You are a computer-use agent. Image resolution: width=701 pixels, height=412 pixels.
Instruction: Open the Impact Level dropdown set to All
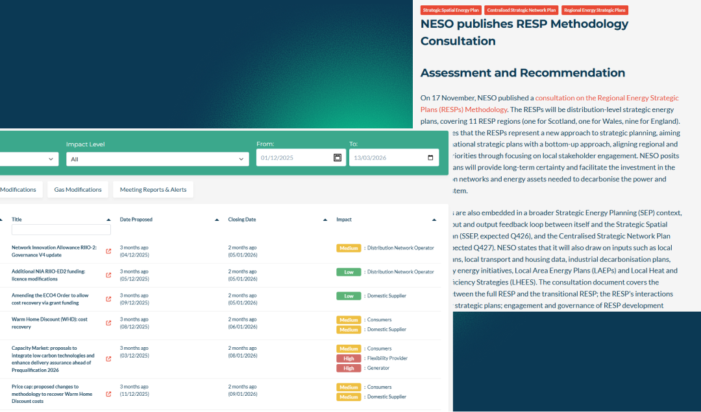click(157, 159)
